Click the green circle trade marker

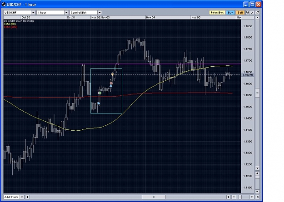click(x=100, y=93)
